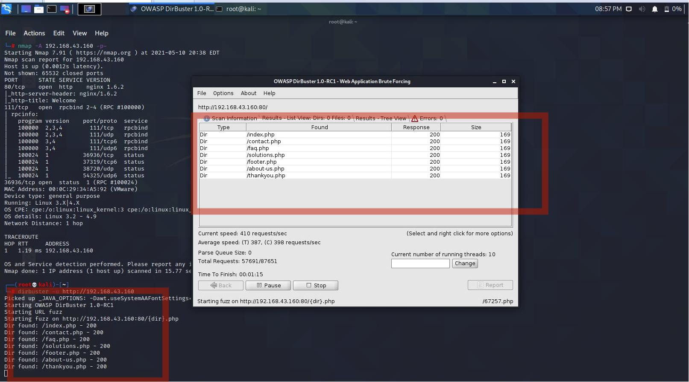This screenshot has height=382, width=689.
Task: Open the terminal View menu
Action: 80,33
